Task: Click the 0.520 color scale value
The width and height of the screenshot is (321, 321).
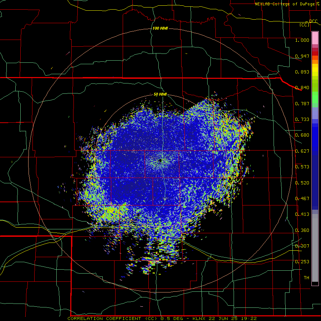Action: coord(302,183)
